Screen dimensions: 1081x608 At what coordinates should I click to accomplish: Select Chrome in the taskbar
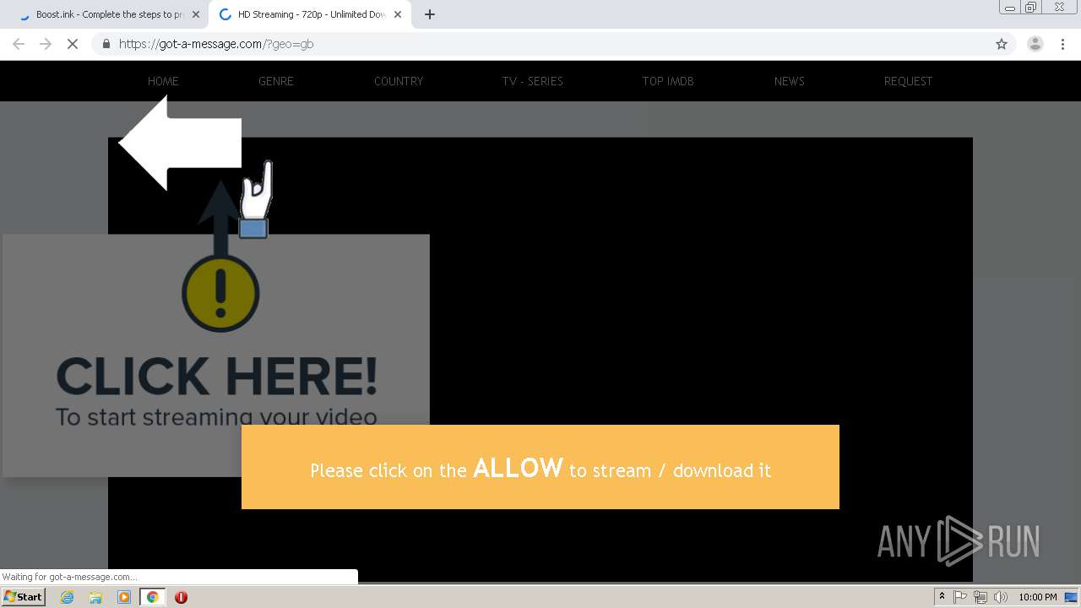point(153,597)
